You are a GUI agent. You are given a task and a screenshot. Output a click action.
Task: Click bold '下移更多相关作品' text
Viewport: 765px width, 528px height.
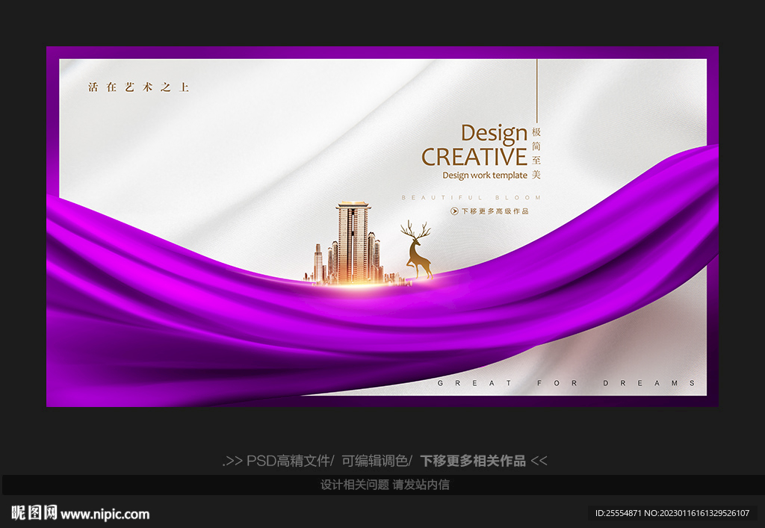[473, 461]
